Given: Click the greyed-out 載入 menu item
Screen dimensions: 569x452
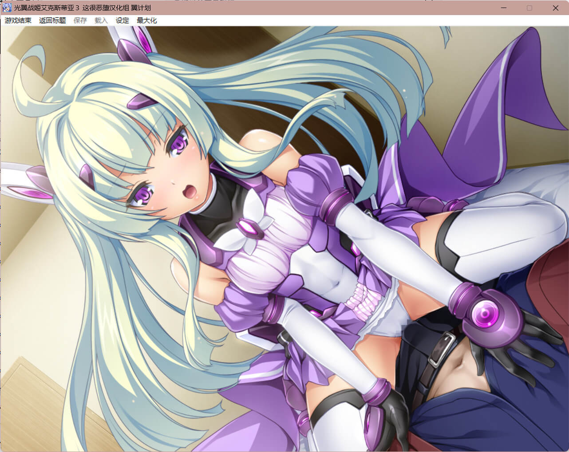Looking at the screenshot, I should (x=101, y=20).
